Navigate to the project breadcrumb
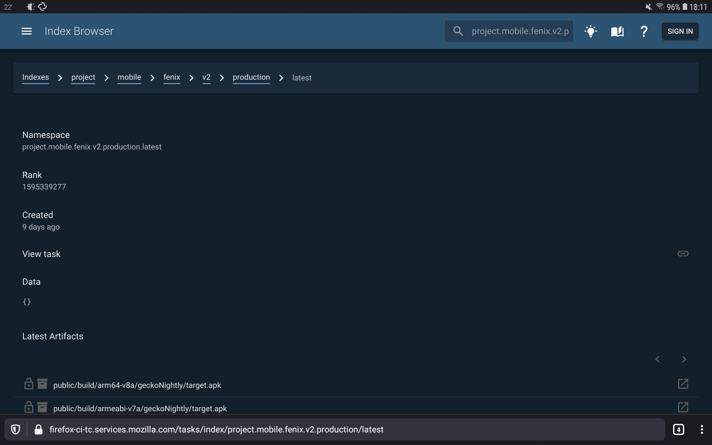Screen dimensions: 712x445 point(83,77)
